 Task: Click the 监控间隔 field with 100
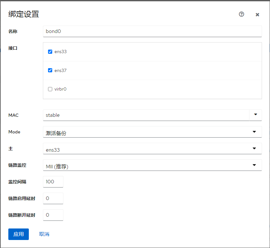[x=53, y=182]
